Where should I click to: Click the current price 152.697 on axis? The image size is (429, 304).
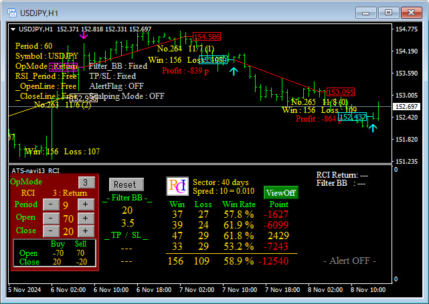tap(406, 106)
